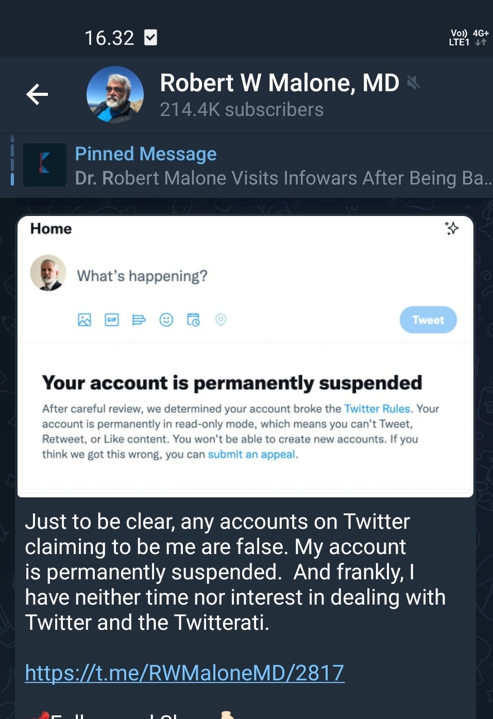Click the image upload icon

coord(84,320)
